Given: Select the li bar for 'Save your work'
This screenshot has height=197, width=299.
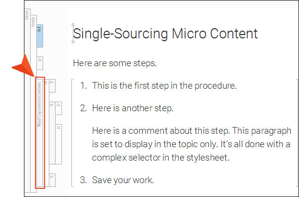Looking at the screenshot, I should 52,180.
